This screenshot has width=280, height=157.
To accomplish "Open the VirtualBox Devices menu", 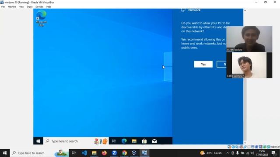I will point(39,7).
